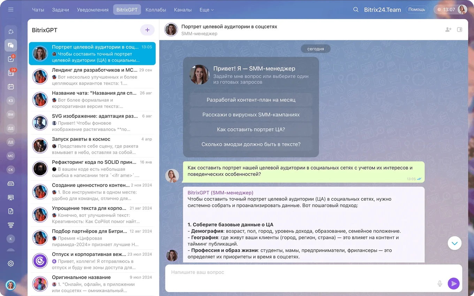Open the hamburger menu in top-left corner
474x296 pixels.
click(x=11, y=9)
